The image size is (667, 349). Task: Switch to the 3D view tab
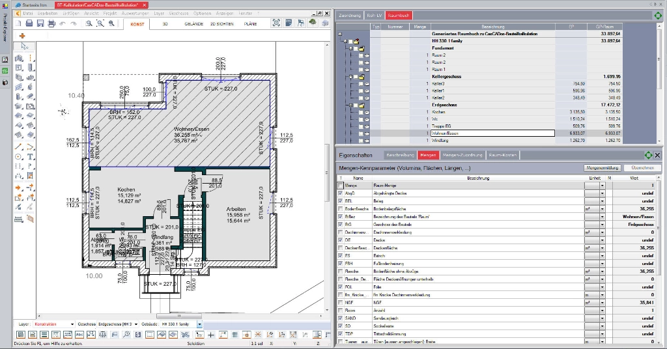(165, 23)
